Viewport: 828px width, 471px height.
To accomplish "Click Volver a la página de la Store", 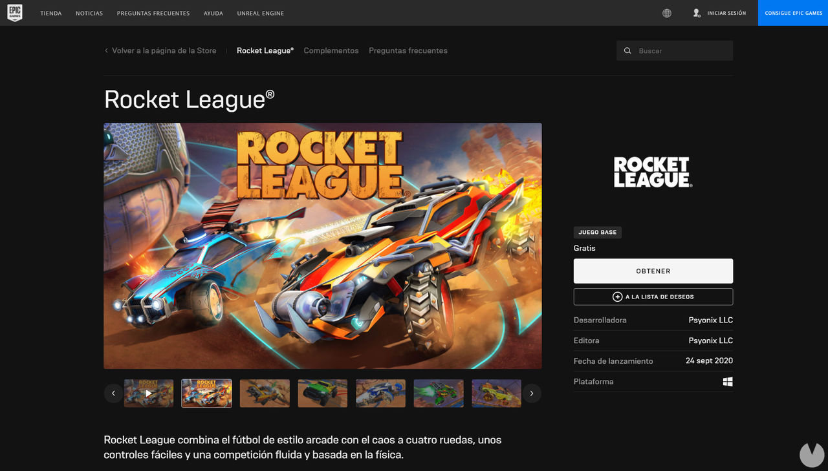I will pos(164,50).
